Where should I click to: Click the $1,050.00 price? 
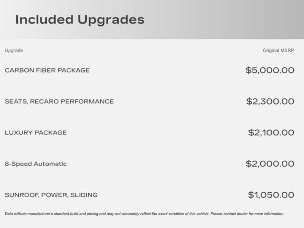pyautogui.click(x=271, y=195)
